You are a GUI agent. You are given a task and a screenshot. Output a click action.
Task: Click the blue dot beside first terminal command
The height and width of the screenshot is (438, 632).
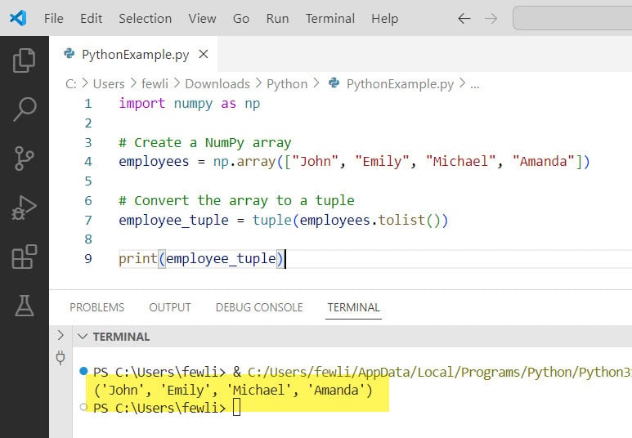click(x=83, y=371)
